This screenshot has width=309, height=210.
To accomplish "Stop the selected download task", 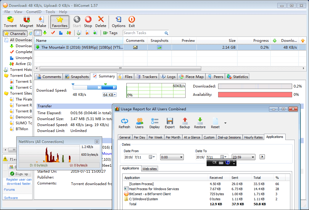I will [x=88, y=22].
